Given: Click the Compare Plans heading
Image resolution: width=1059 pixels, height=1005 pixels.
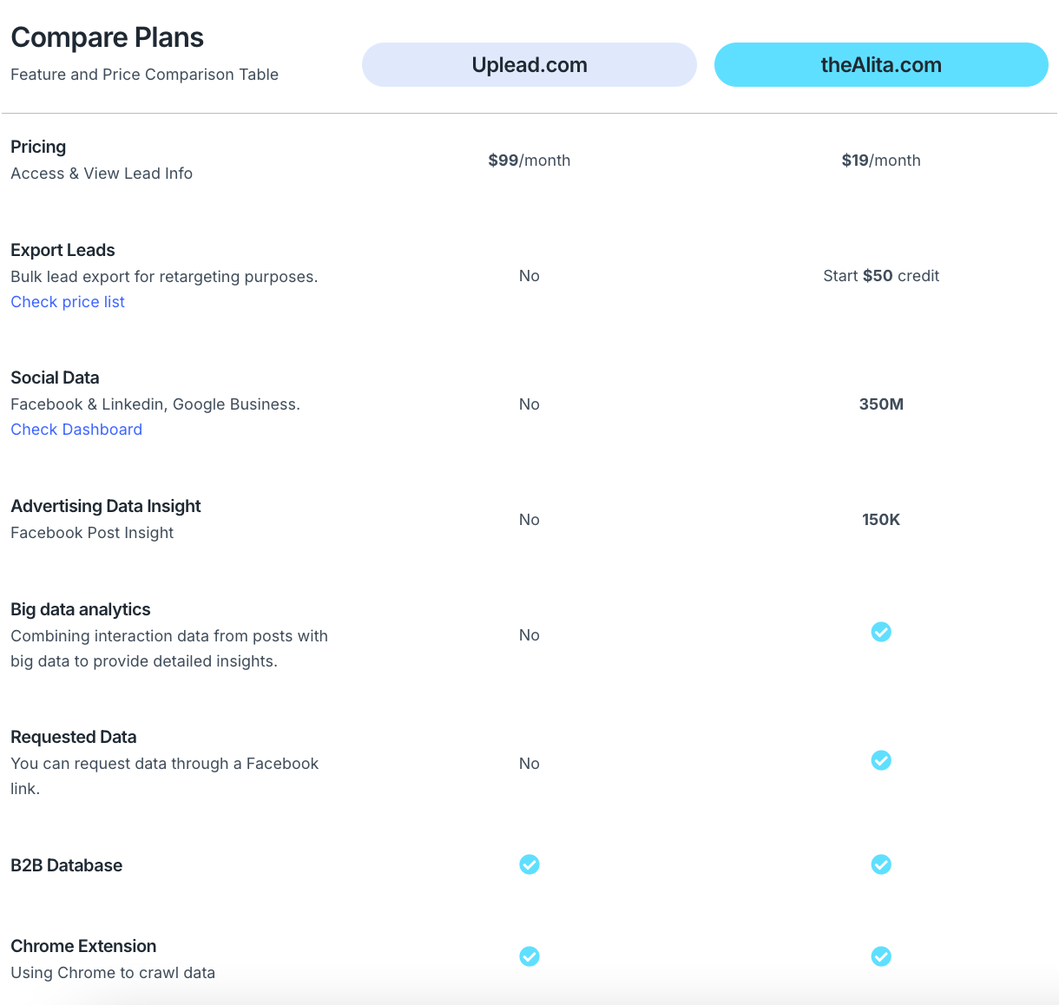Looking at the screenshot, I should pyautogui.click(x=107, y=37).
